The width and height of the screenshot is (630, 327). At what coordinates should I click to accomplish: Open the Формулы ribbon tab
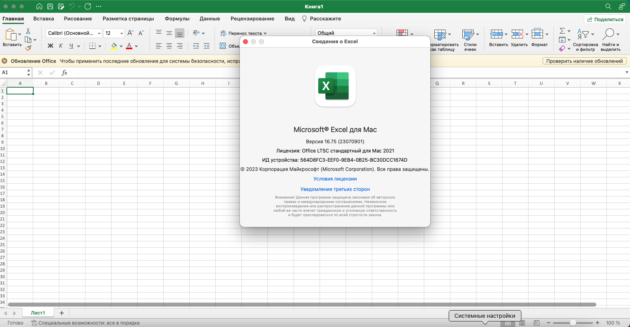177,19
